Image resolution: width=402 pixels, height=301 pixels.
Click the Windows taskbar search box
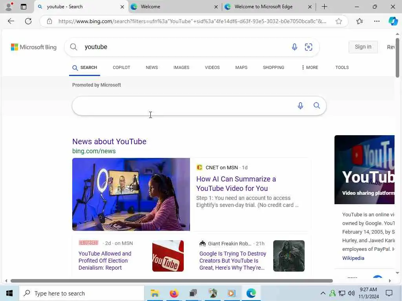click(x=82, y=293)
